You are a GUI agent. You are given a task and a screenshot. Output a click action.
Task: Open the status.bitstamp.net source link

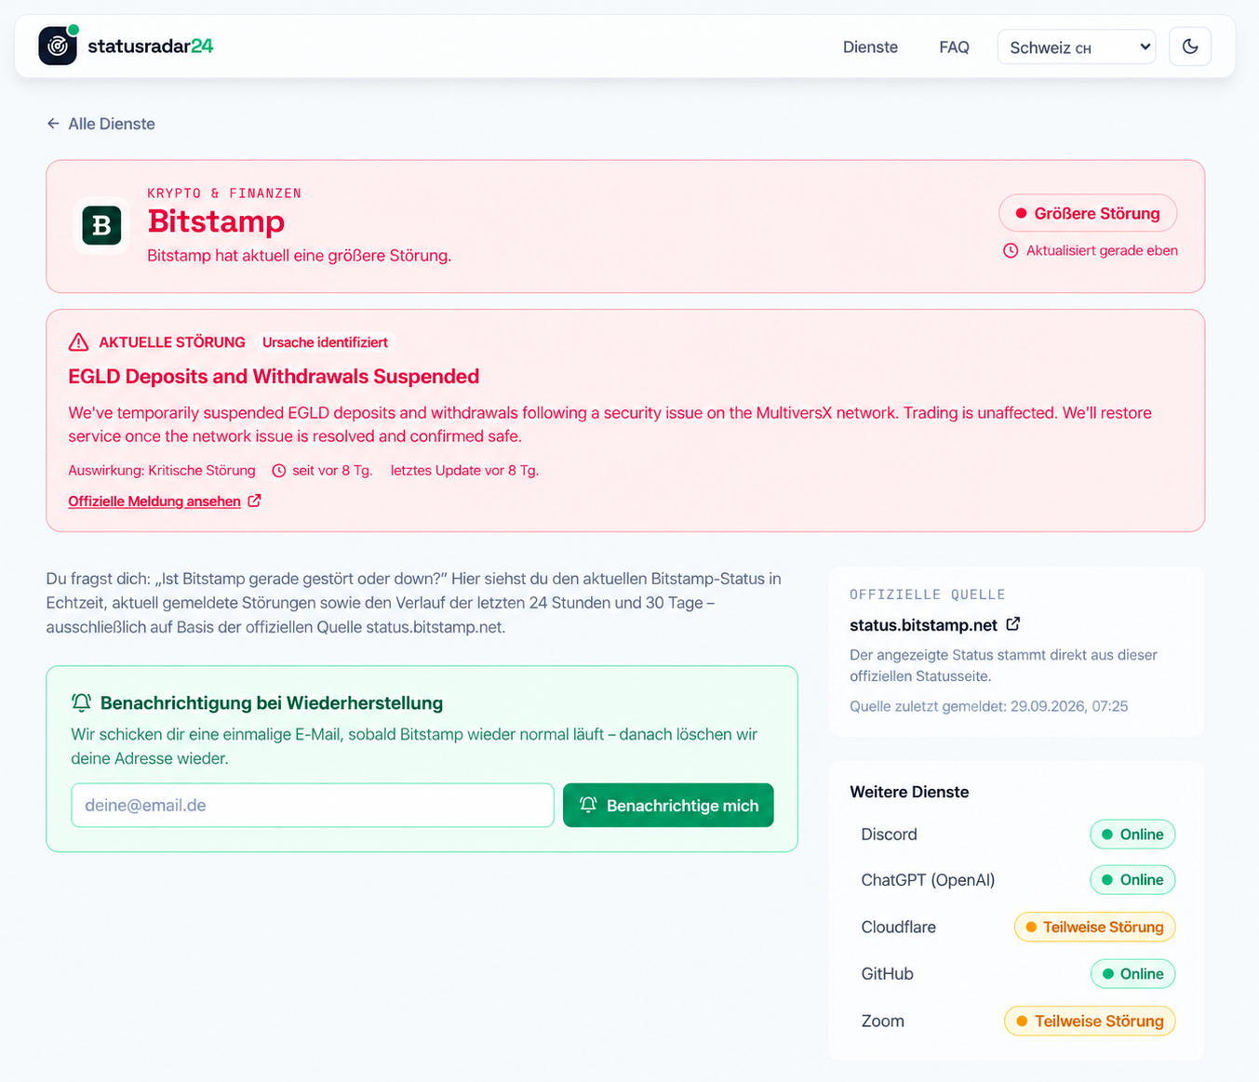coord(923,625)
